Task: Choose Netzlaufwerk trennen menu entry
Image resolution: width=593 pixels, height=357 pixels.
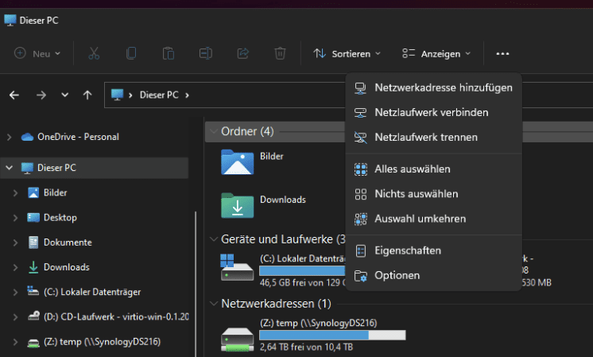Action: 434,138
